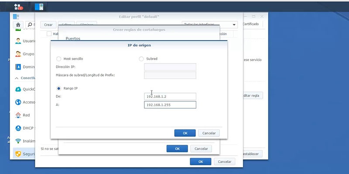Select the Rango IP radio button

click(58, 88)
